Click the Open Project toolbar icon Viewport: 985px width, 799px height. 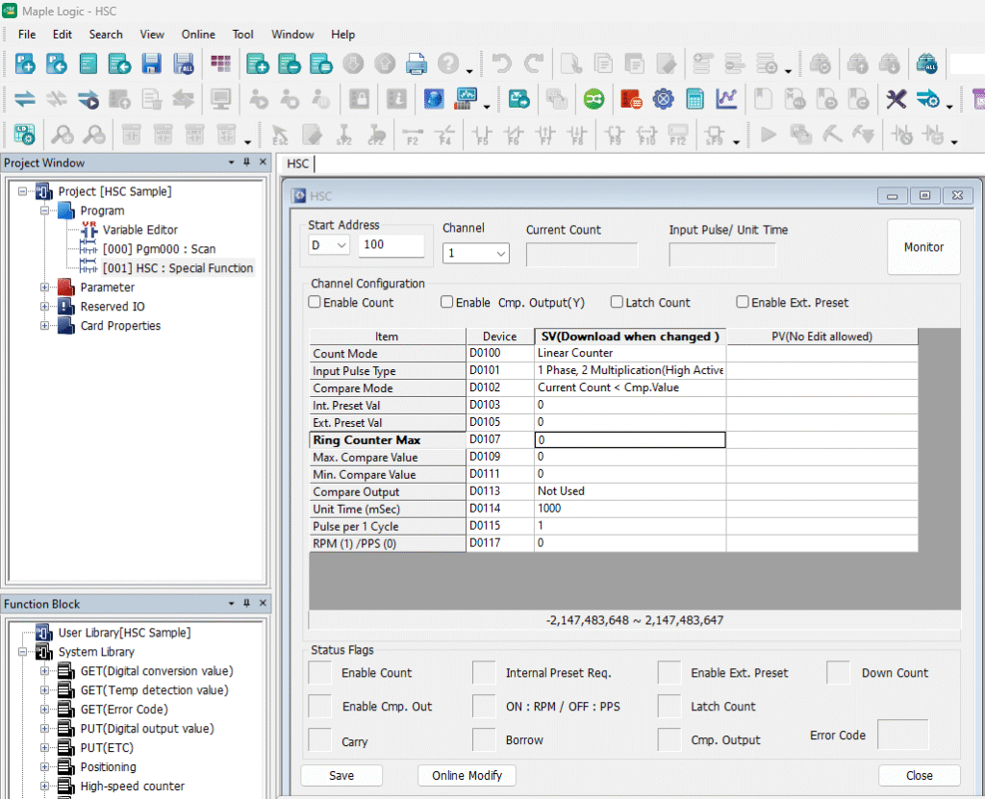(57, 63)
